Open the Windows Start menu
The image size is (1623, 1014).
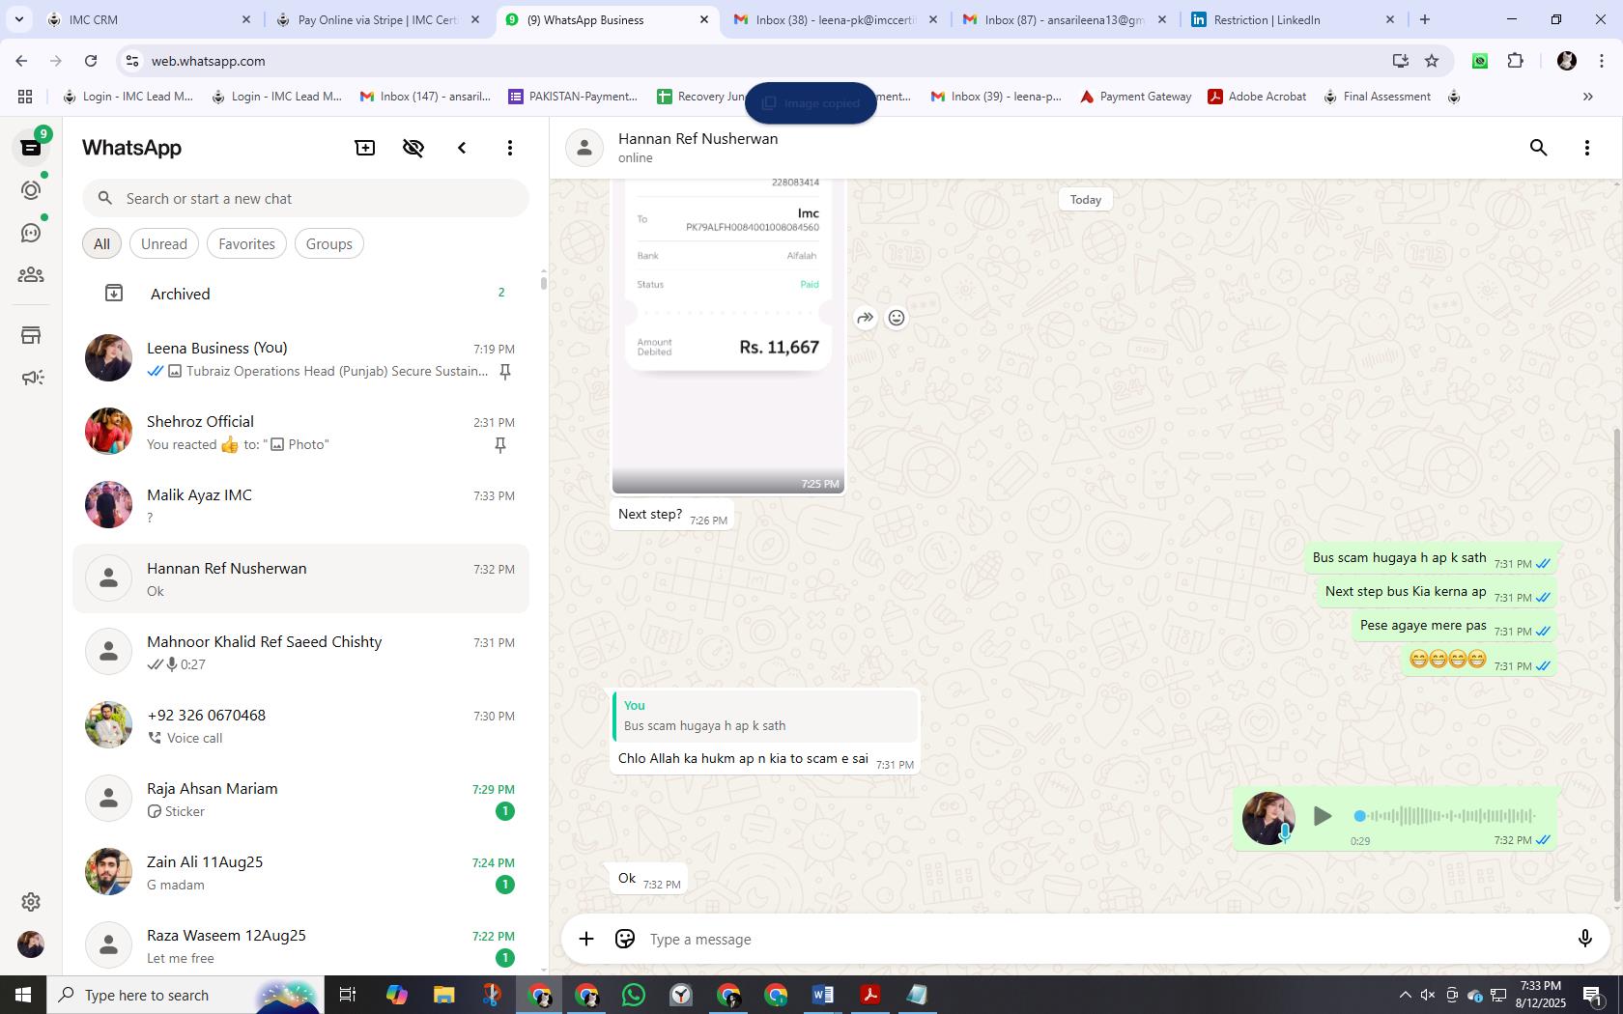[23, 995]
